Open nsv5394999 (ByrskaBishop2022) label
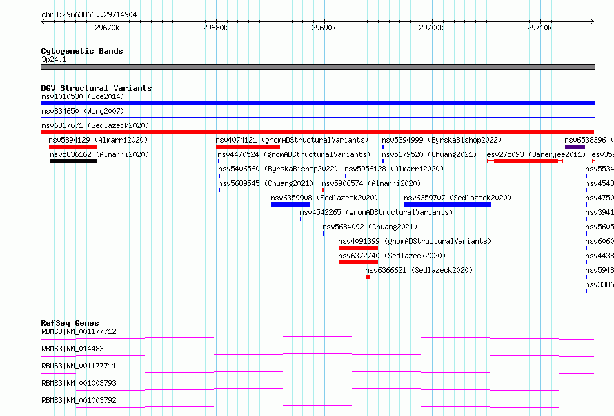 point(442,140)
